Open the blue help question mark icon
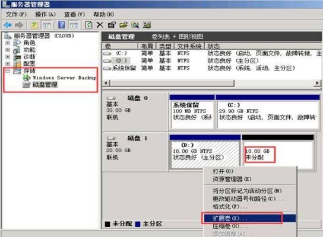This screenshot has width=323, height=237. tap(62, 25)
